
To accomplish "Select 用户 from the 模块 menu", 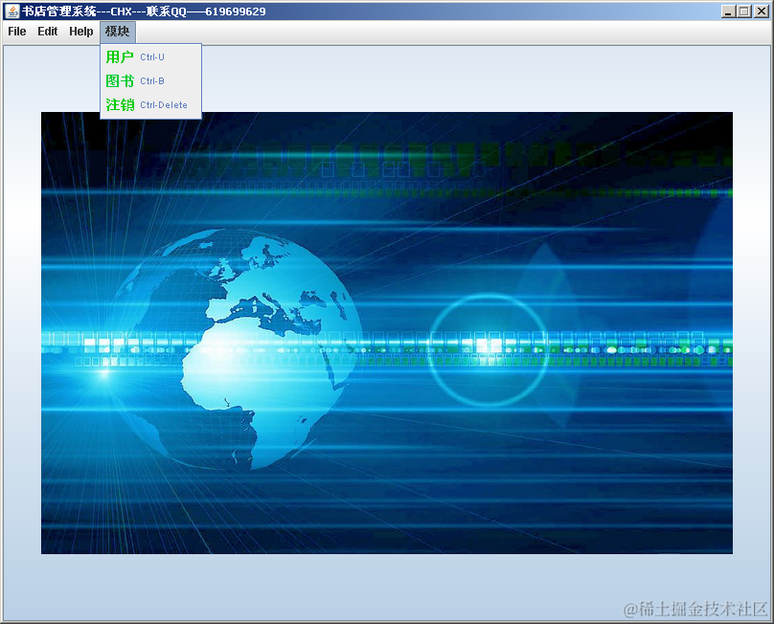I will [x=150, y=57].
